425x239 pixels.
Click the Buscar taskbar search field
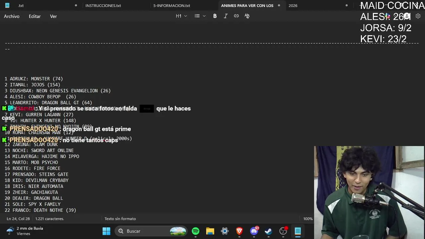tap(151, 231)
